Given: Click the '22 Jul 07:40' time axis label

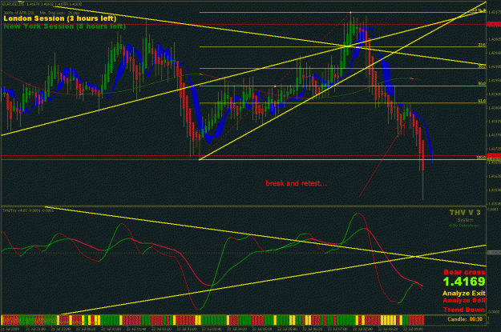Looking at the screenshot, I should click(362, 329).
